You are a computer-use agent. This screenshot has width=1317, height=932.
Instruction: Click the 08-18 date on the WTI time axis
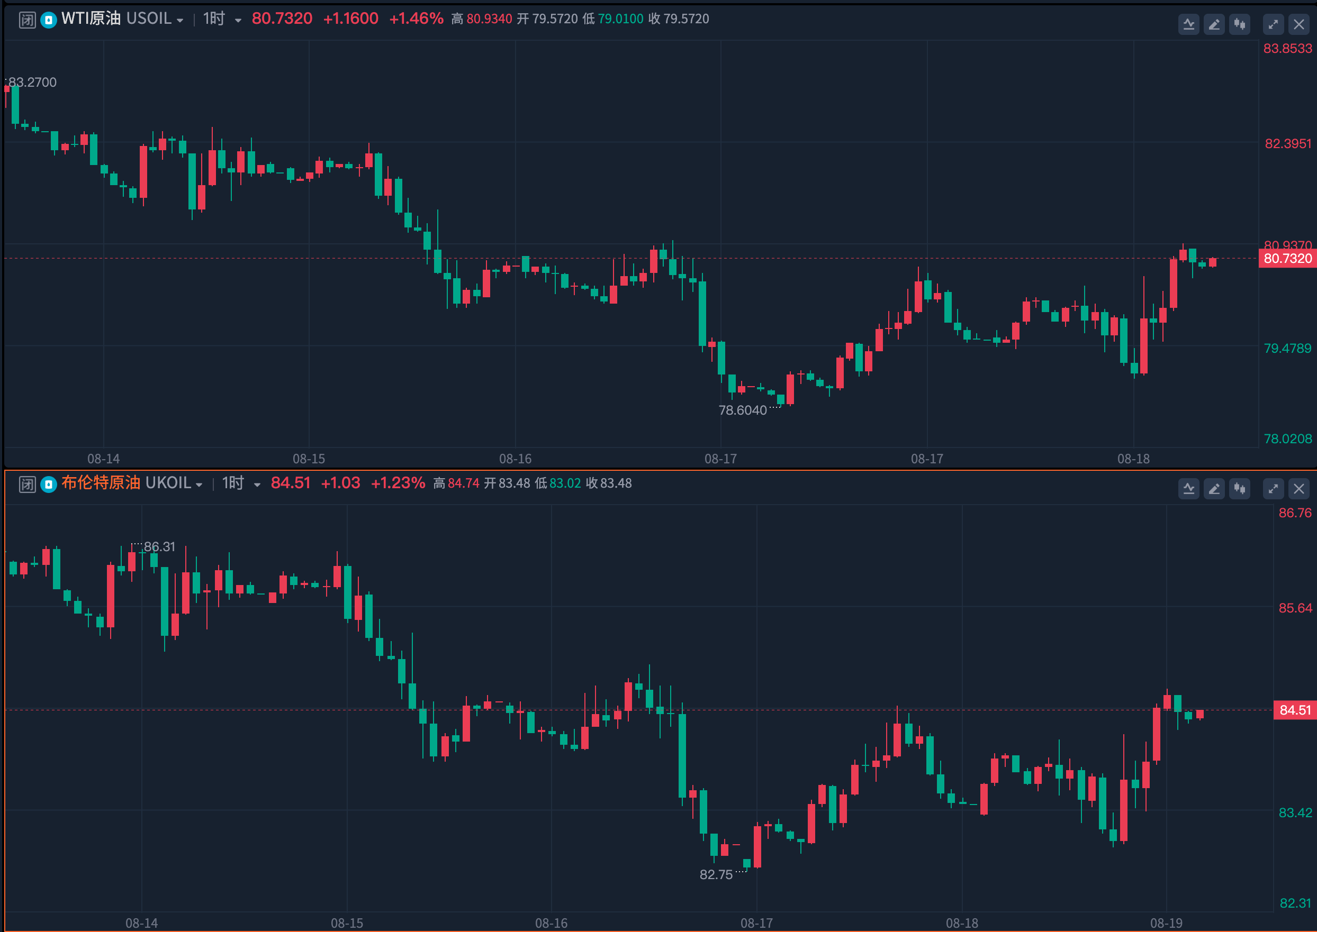tap(1133, 459)
